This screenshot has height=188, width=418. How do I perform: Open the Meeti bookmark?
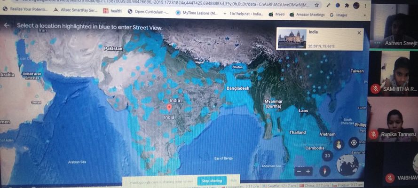tap(277, 15)
